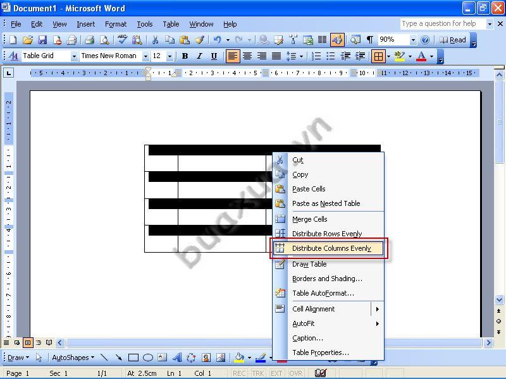Screen dimensions: 506x379
Task: Print the document using the printer icon
Action: pyautogui.click(x=89, y=40)
